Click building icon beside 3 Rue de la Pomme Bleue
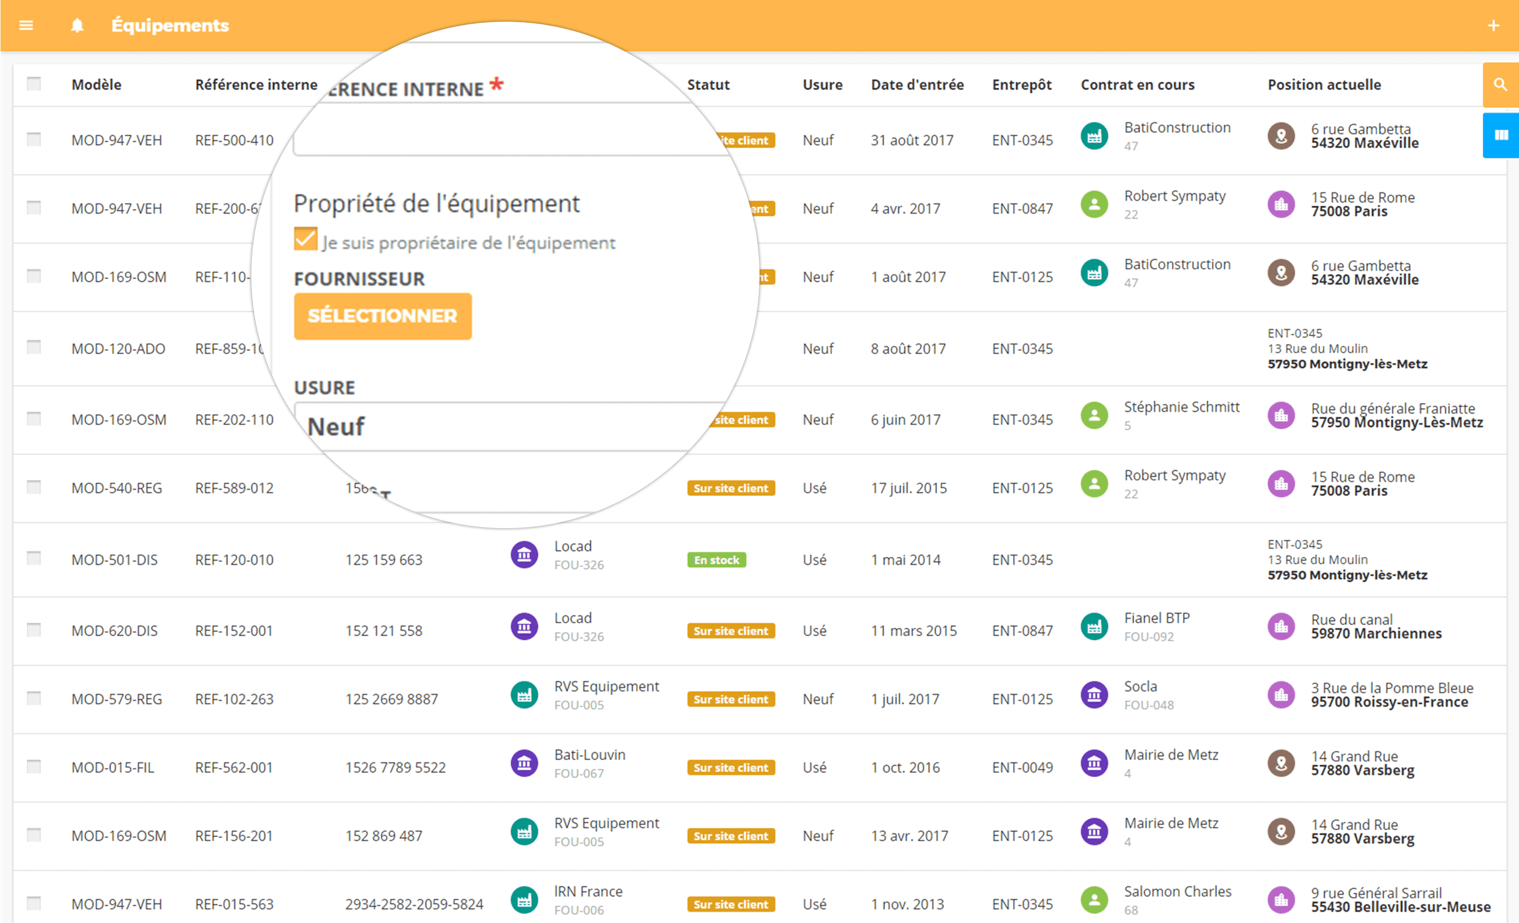The height and width of the screenshot is (923, 1519). (1281, 695)
